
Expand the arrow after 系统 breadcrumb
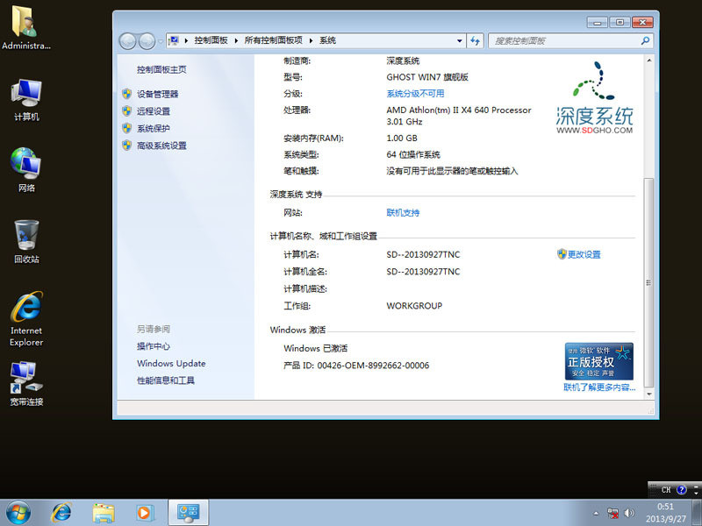(x=343, y=40)
